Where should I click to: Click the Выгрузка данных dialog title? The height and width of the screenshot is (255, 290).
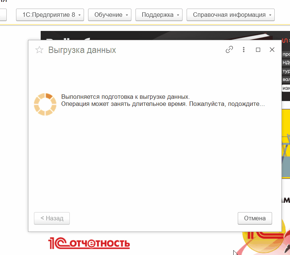[x=82, y=50]
